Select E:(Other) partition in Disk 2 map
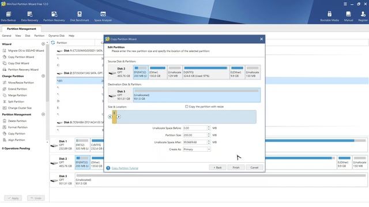Viewport: 369px width, 207px height. click(344, 162)
